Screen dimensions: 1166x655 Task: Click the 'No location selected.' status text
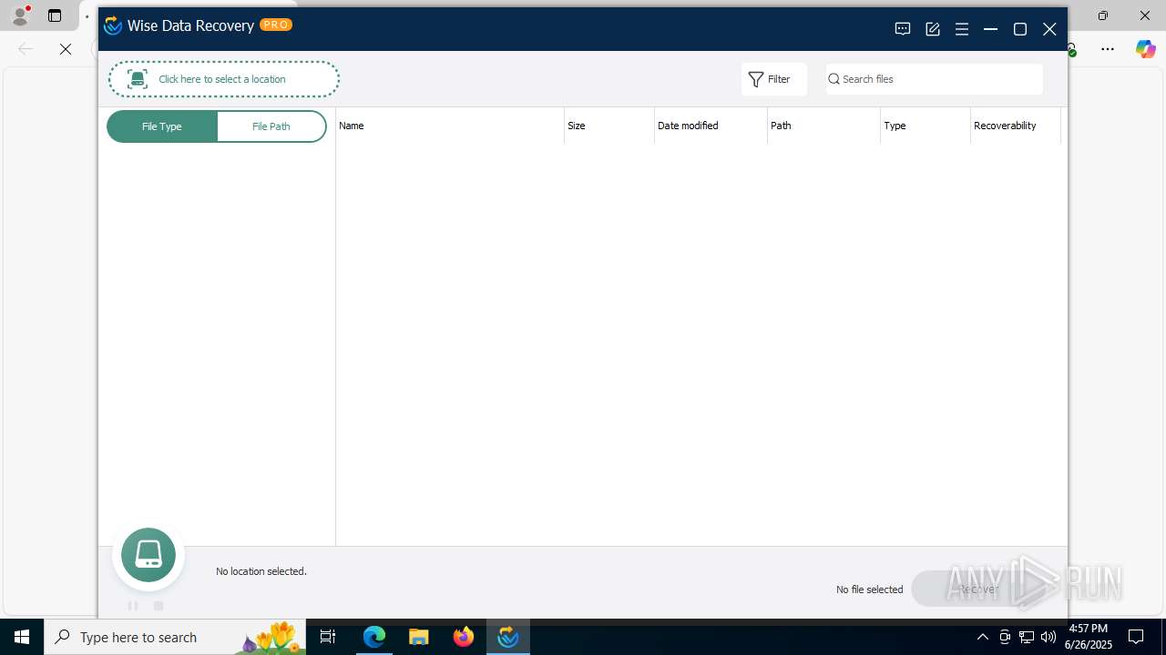[x=261, y=571]
